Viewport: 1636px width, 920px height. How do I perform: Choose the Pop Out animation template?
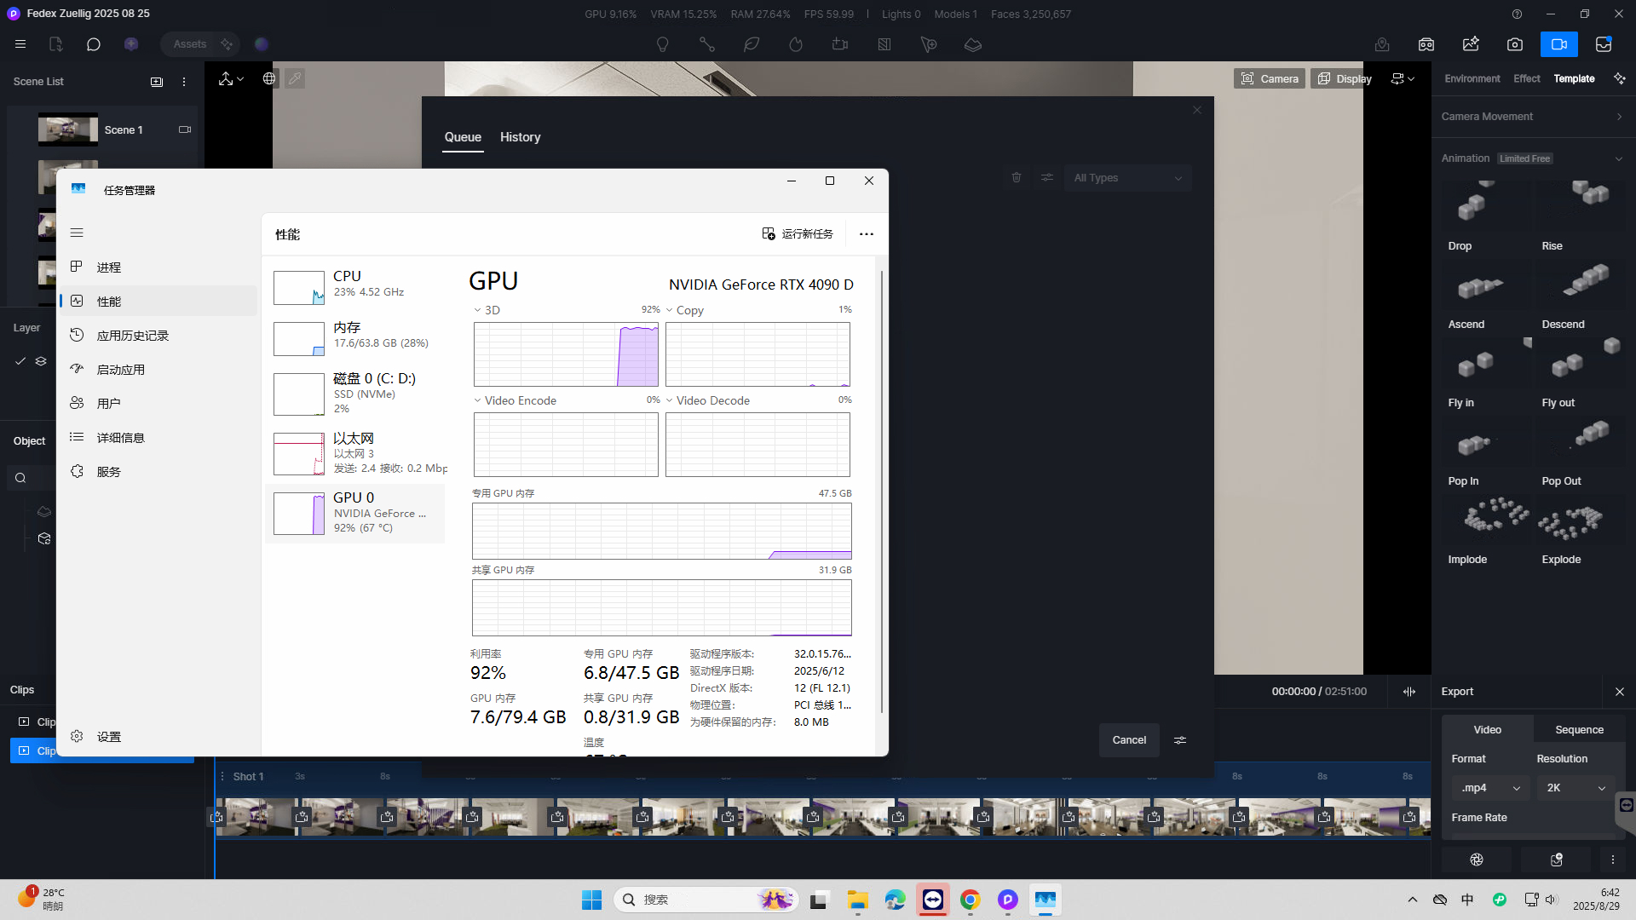pos(1580,450)
